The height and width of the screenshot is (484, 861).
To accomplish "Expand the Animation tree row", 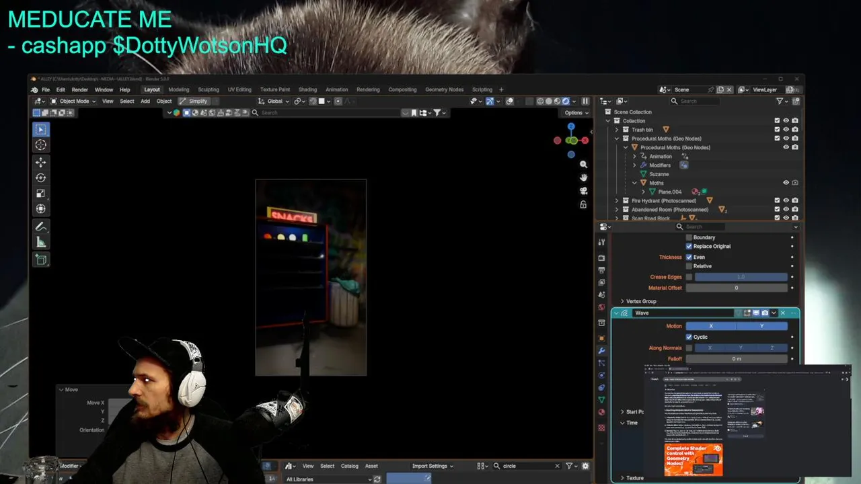I will tap(634, 156).
